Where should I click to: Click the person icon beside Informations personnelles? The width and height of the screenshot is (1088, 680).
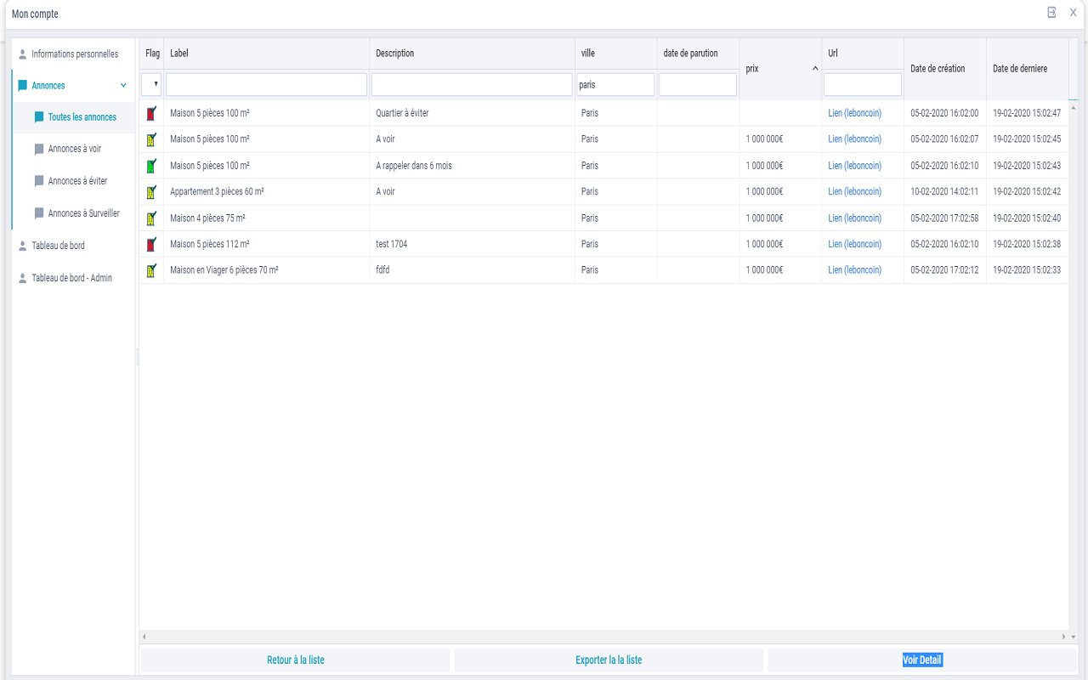[23, 54]
